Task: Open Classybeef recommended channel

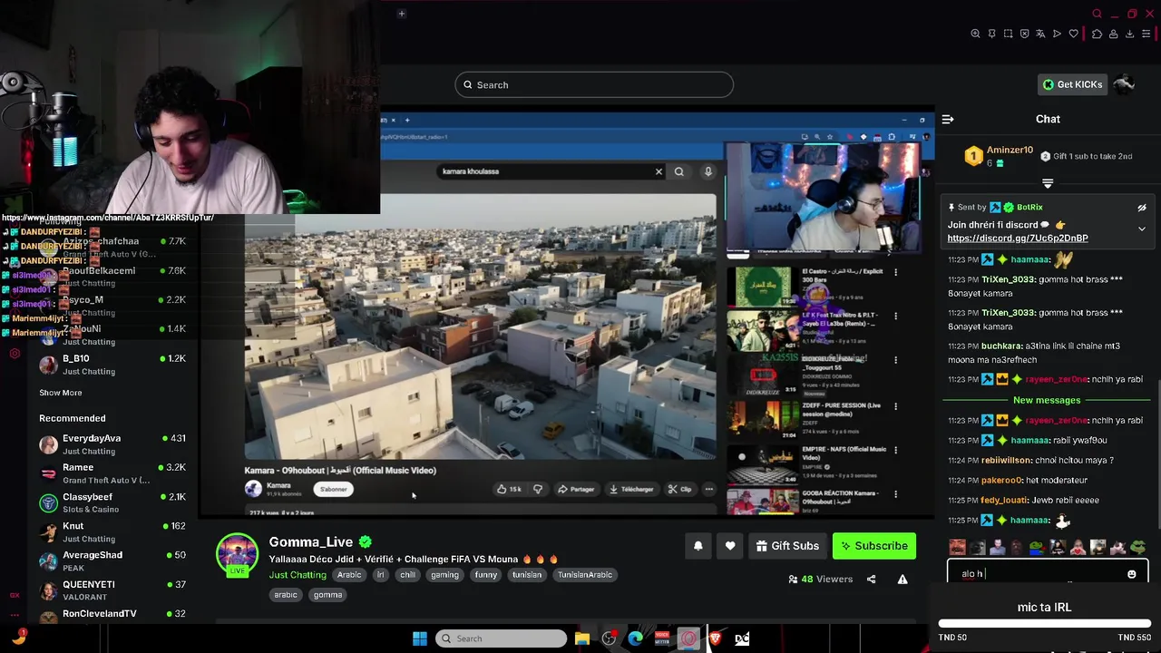Action: [x=112, y=502]
